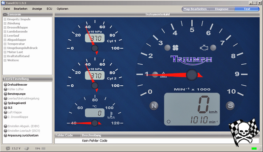Toggle the Drehzahlmesser test
This screenshot has height=152, width=263.
pos(6,85)
